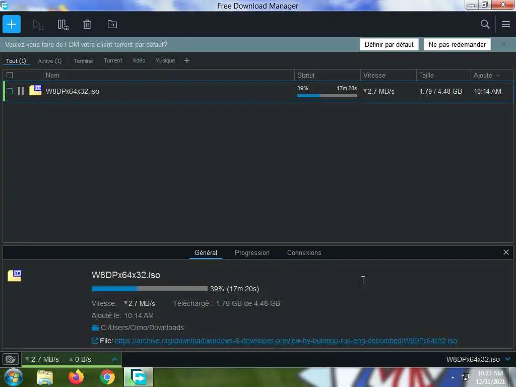Click large ISO icon in details panel
516x387 pixels.
point(15,276)
